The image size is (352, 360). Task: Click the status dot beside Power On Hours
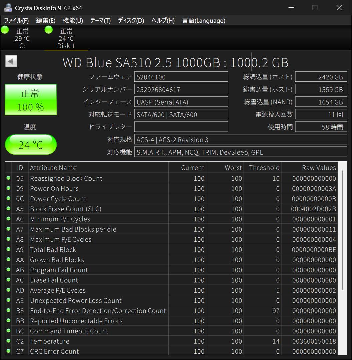click(x=8, y=188)
